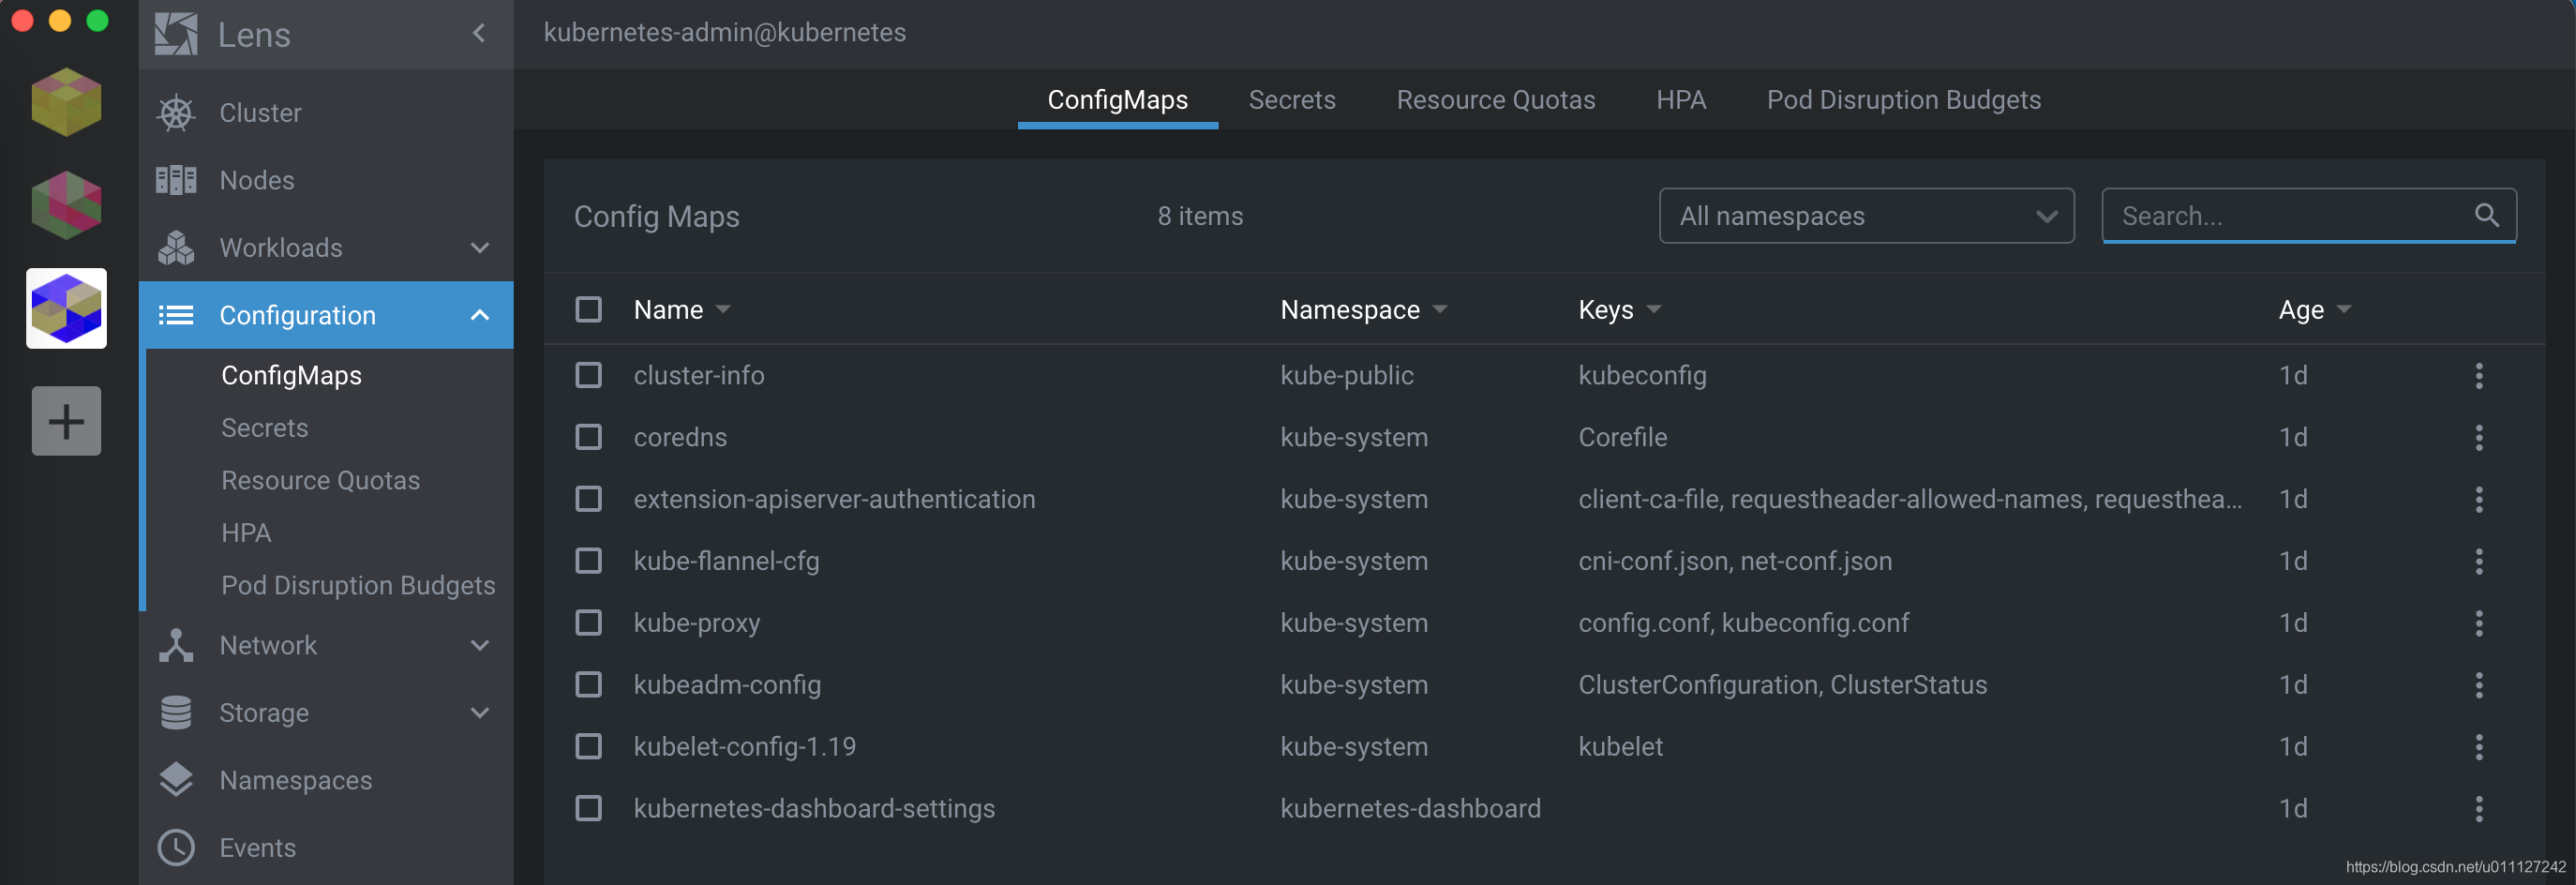Toggle the select-all checkbox in header
The width and height of the screenshot is (2576, 885).
pyautogui.click(x=588, y=310)
